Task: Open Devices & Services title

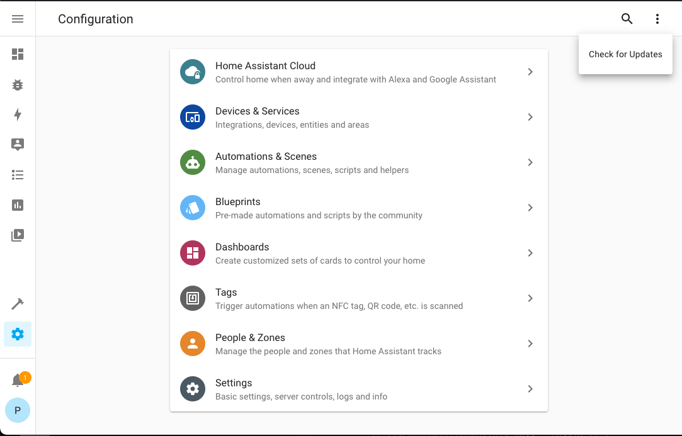Action: 258,111
